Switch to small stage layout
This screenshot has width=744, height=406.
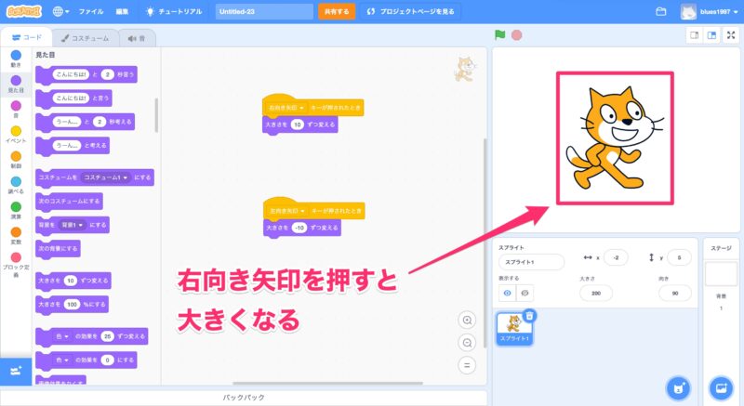(693, 35)
